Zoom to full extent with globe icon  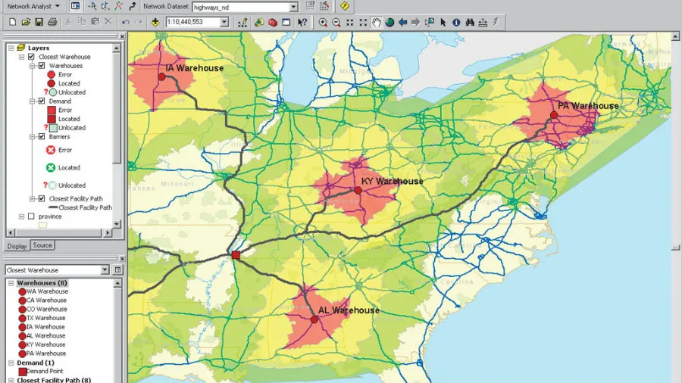pyautogui.click(x=389, y=23)
